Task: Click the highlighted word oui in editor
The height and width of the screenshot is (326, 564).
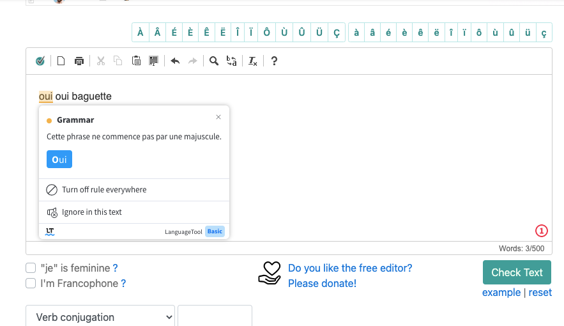Action: pos(46,97)
